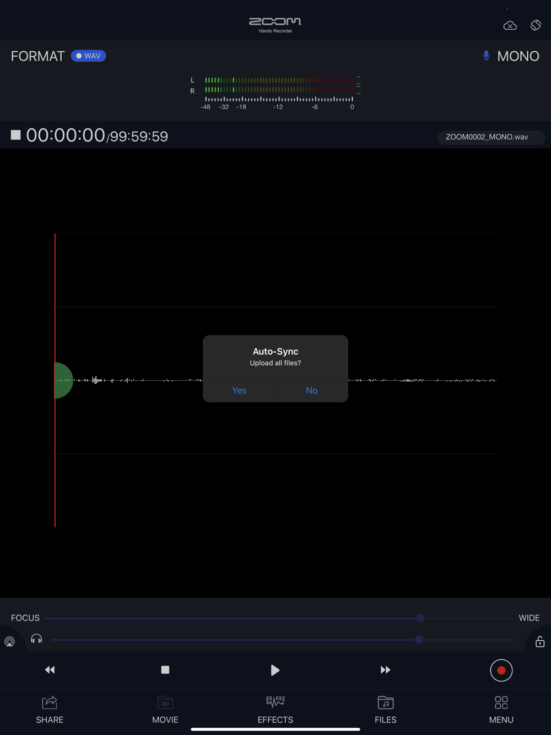Tap No in the Auto-Sync dialog

coord(311,390)
